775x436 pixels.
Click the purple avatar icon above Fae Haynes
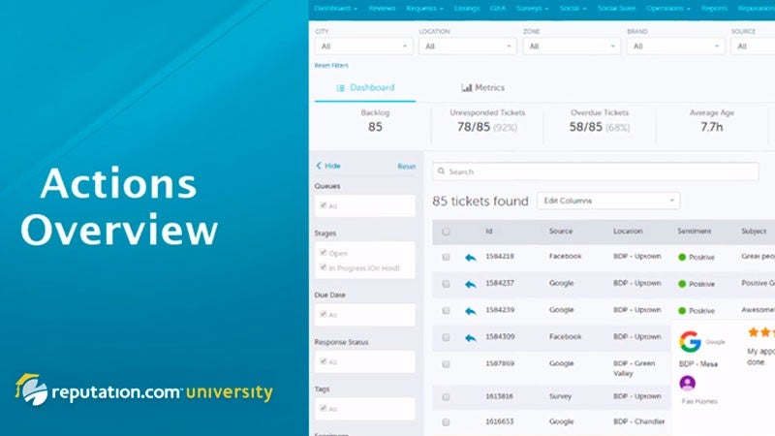688,383
